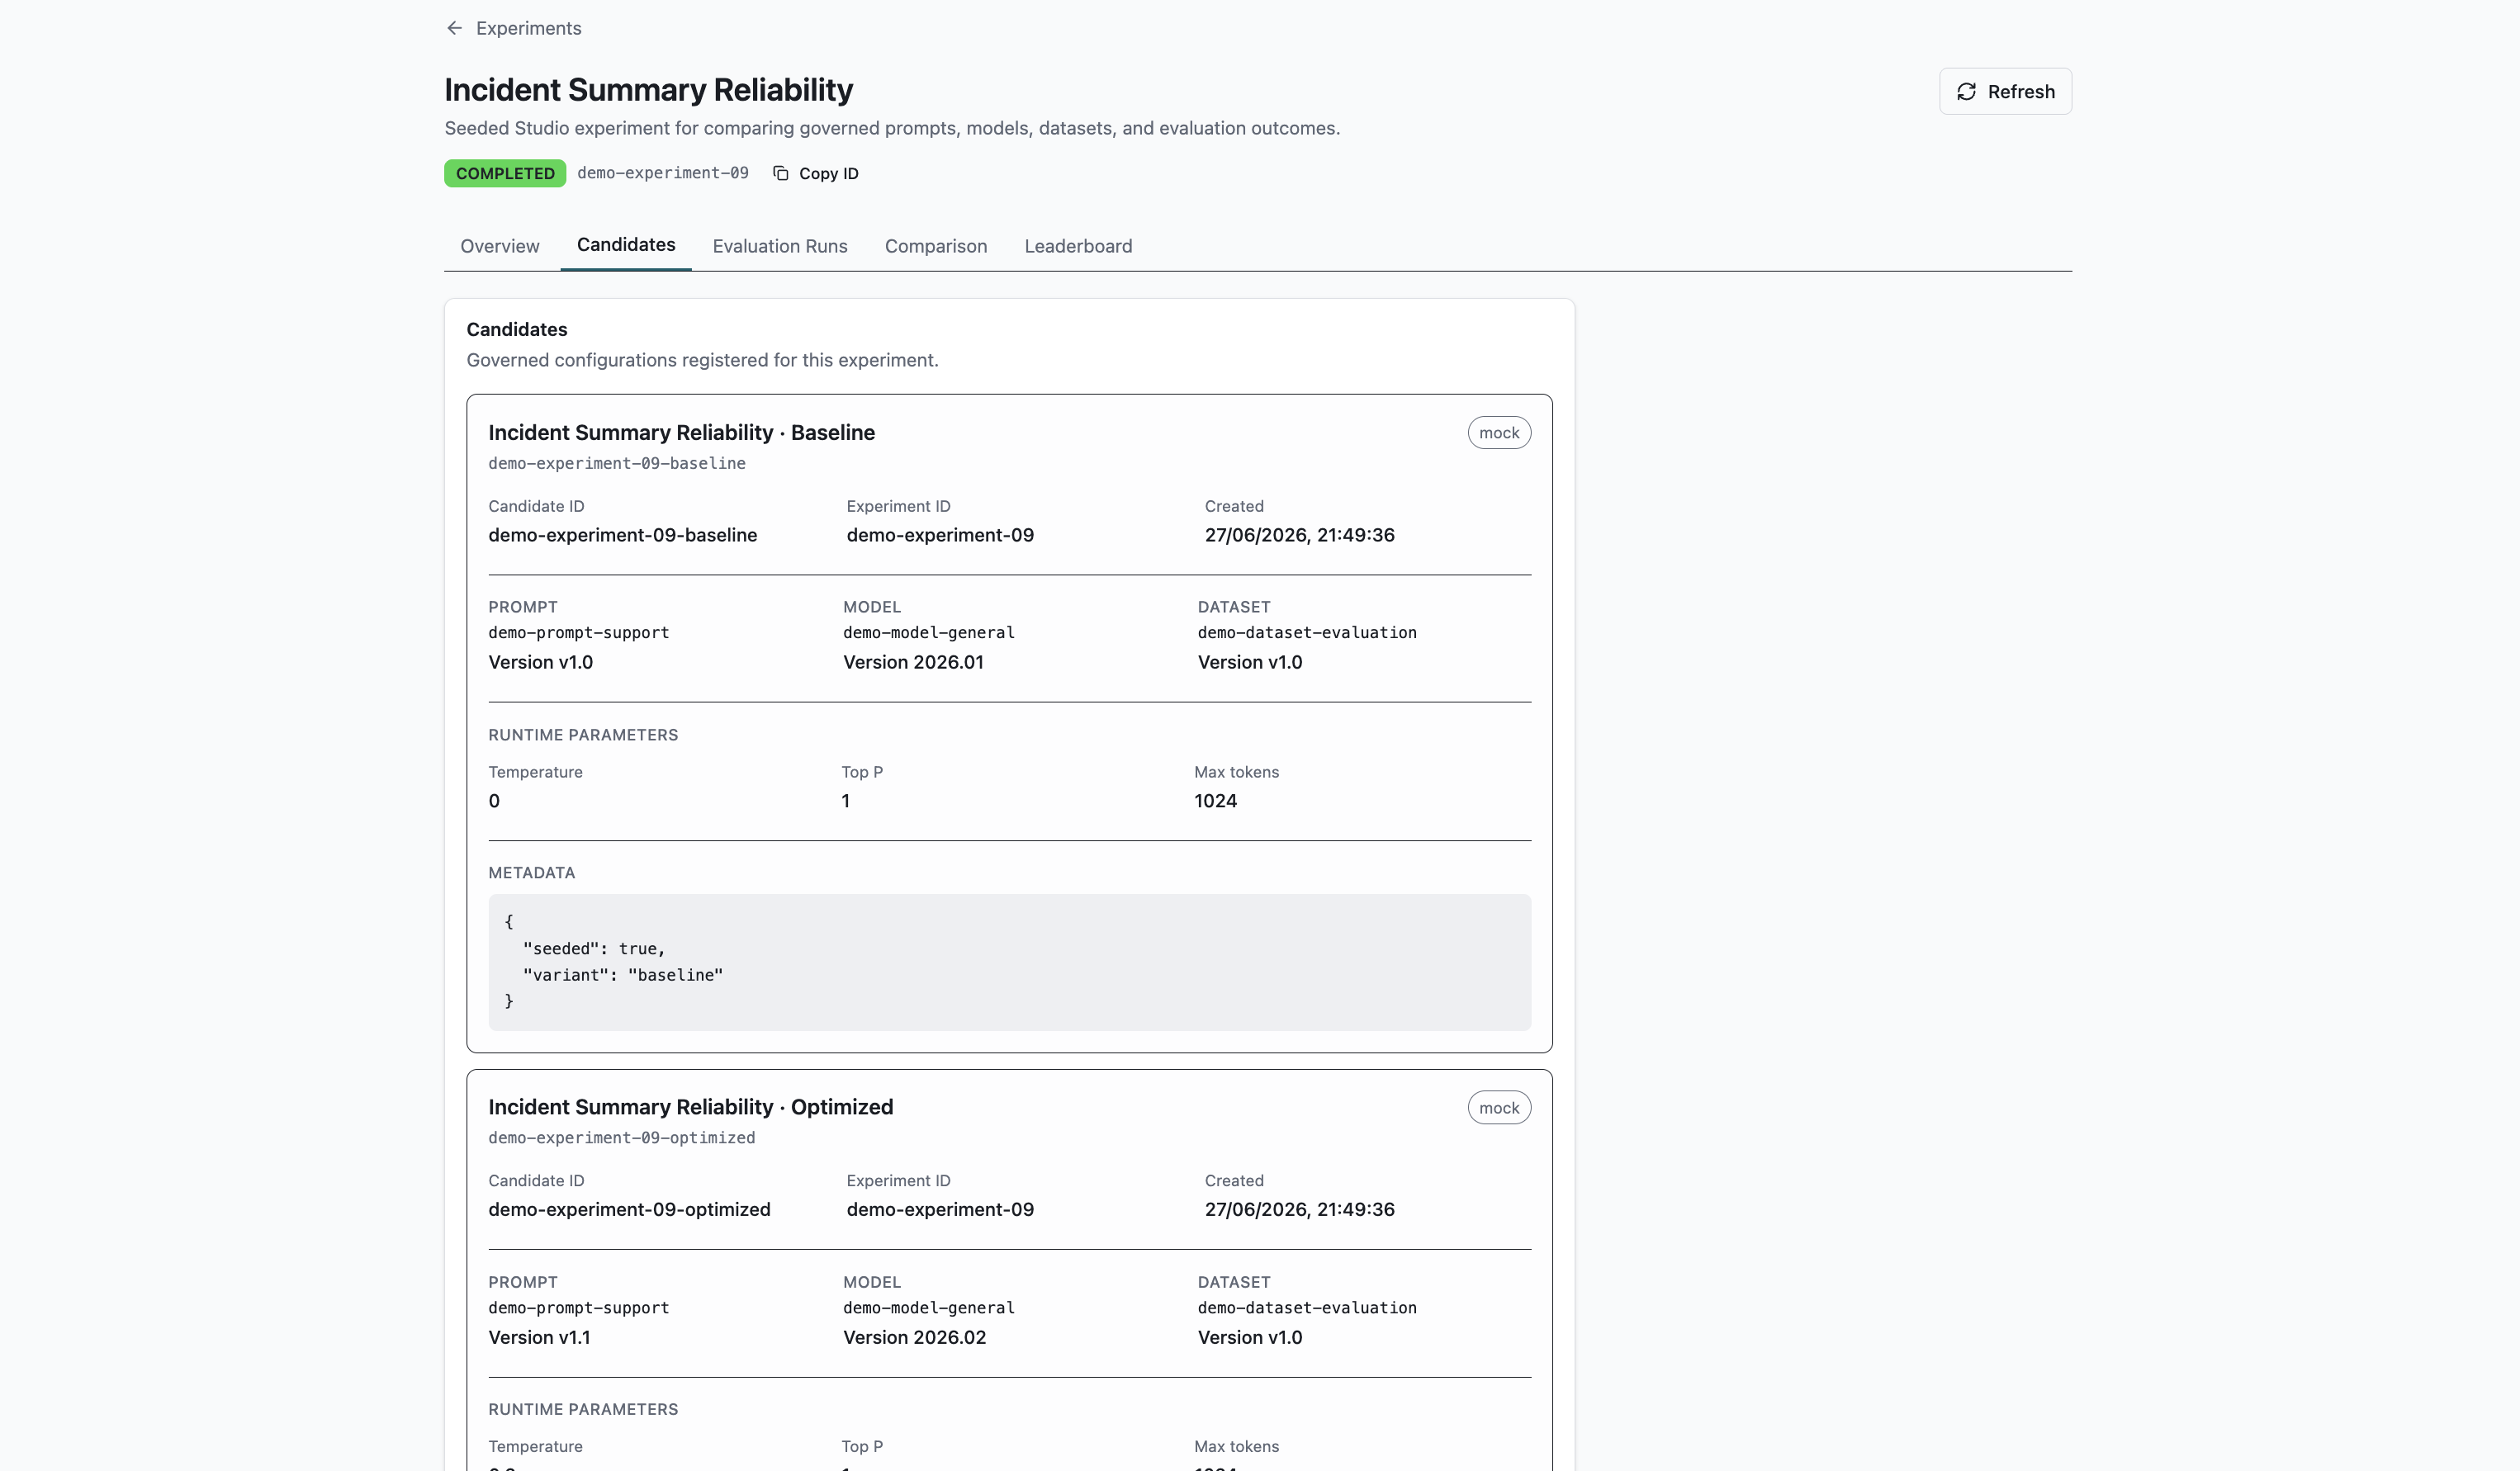This screenshot has width=2520, height=1471.
Task: Click the demo-experiment-09-baseline monospace subtitle
Action: [617, 464]
